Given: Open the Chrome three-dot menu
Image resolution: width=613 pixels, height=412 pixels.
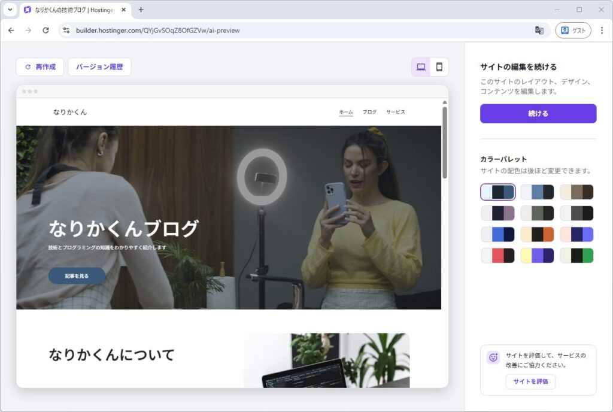Looking at the screenshot, I should (602, 31).
